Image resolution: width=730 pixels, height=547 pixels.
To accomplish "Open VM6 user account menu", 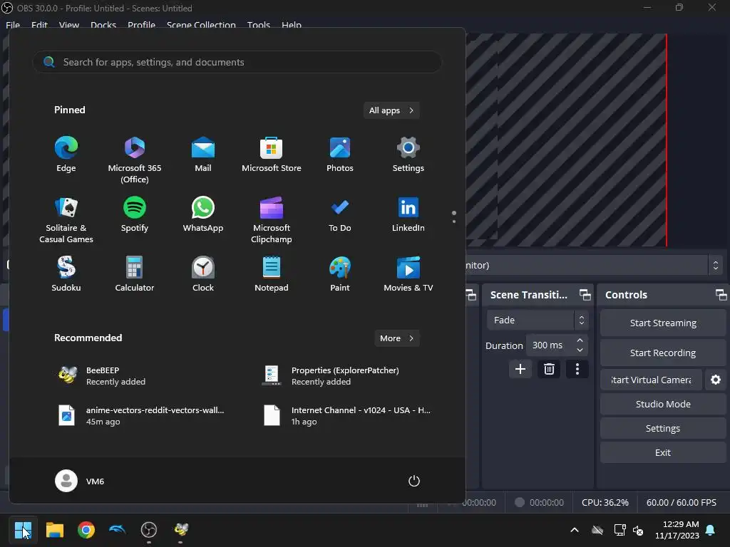I will [80, 481].
